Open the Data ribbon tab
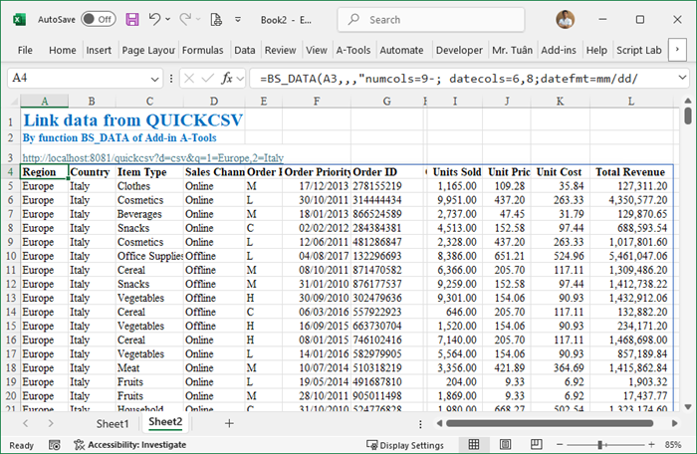Viewport: 697px width, 454px height. (245, 50)
